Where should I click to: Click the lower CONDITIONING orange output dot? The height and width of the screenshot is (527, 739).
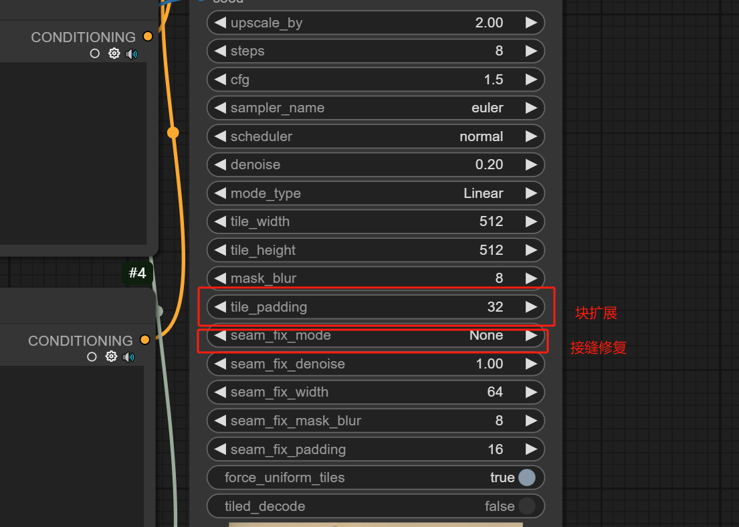(x=144, y=340)
